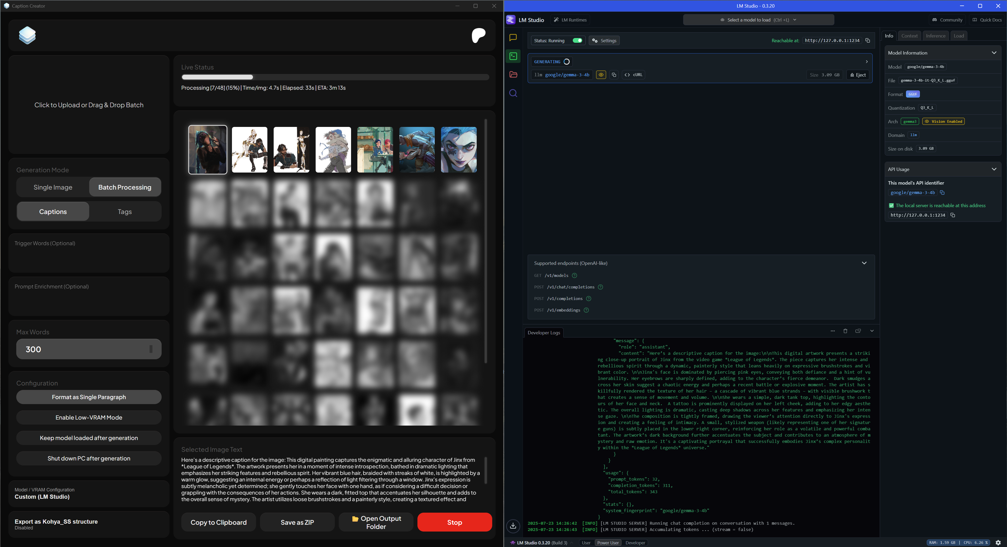Screen dimensions: 1007x547
Task: Copy the reachable server address icon
Action: click(867, 41)
